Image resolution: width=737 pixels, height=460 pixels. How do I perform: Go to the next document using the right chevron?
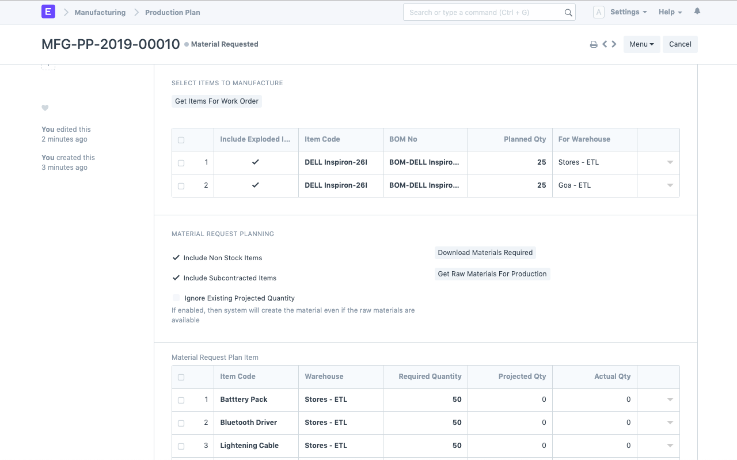pos(614,43)
